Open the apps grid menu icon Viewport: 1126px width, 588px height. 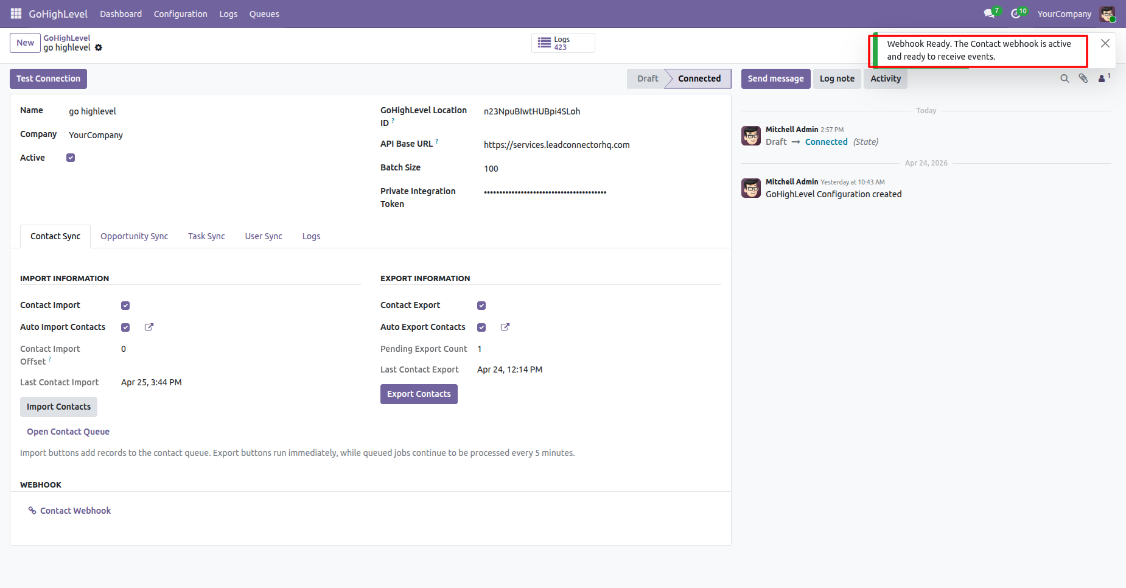pyautogui.click(x=16, y=13)
